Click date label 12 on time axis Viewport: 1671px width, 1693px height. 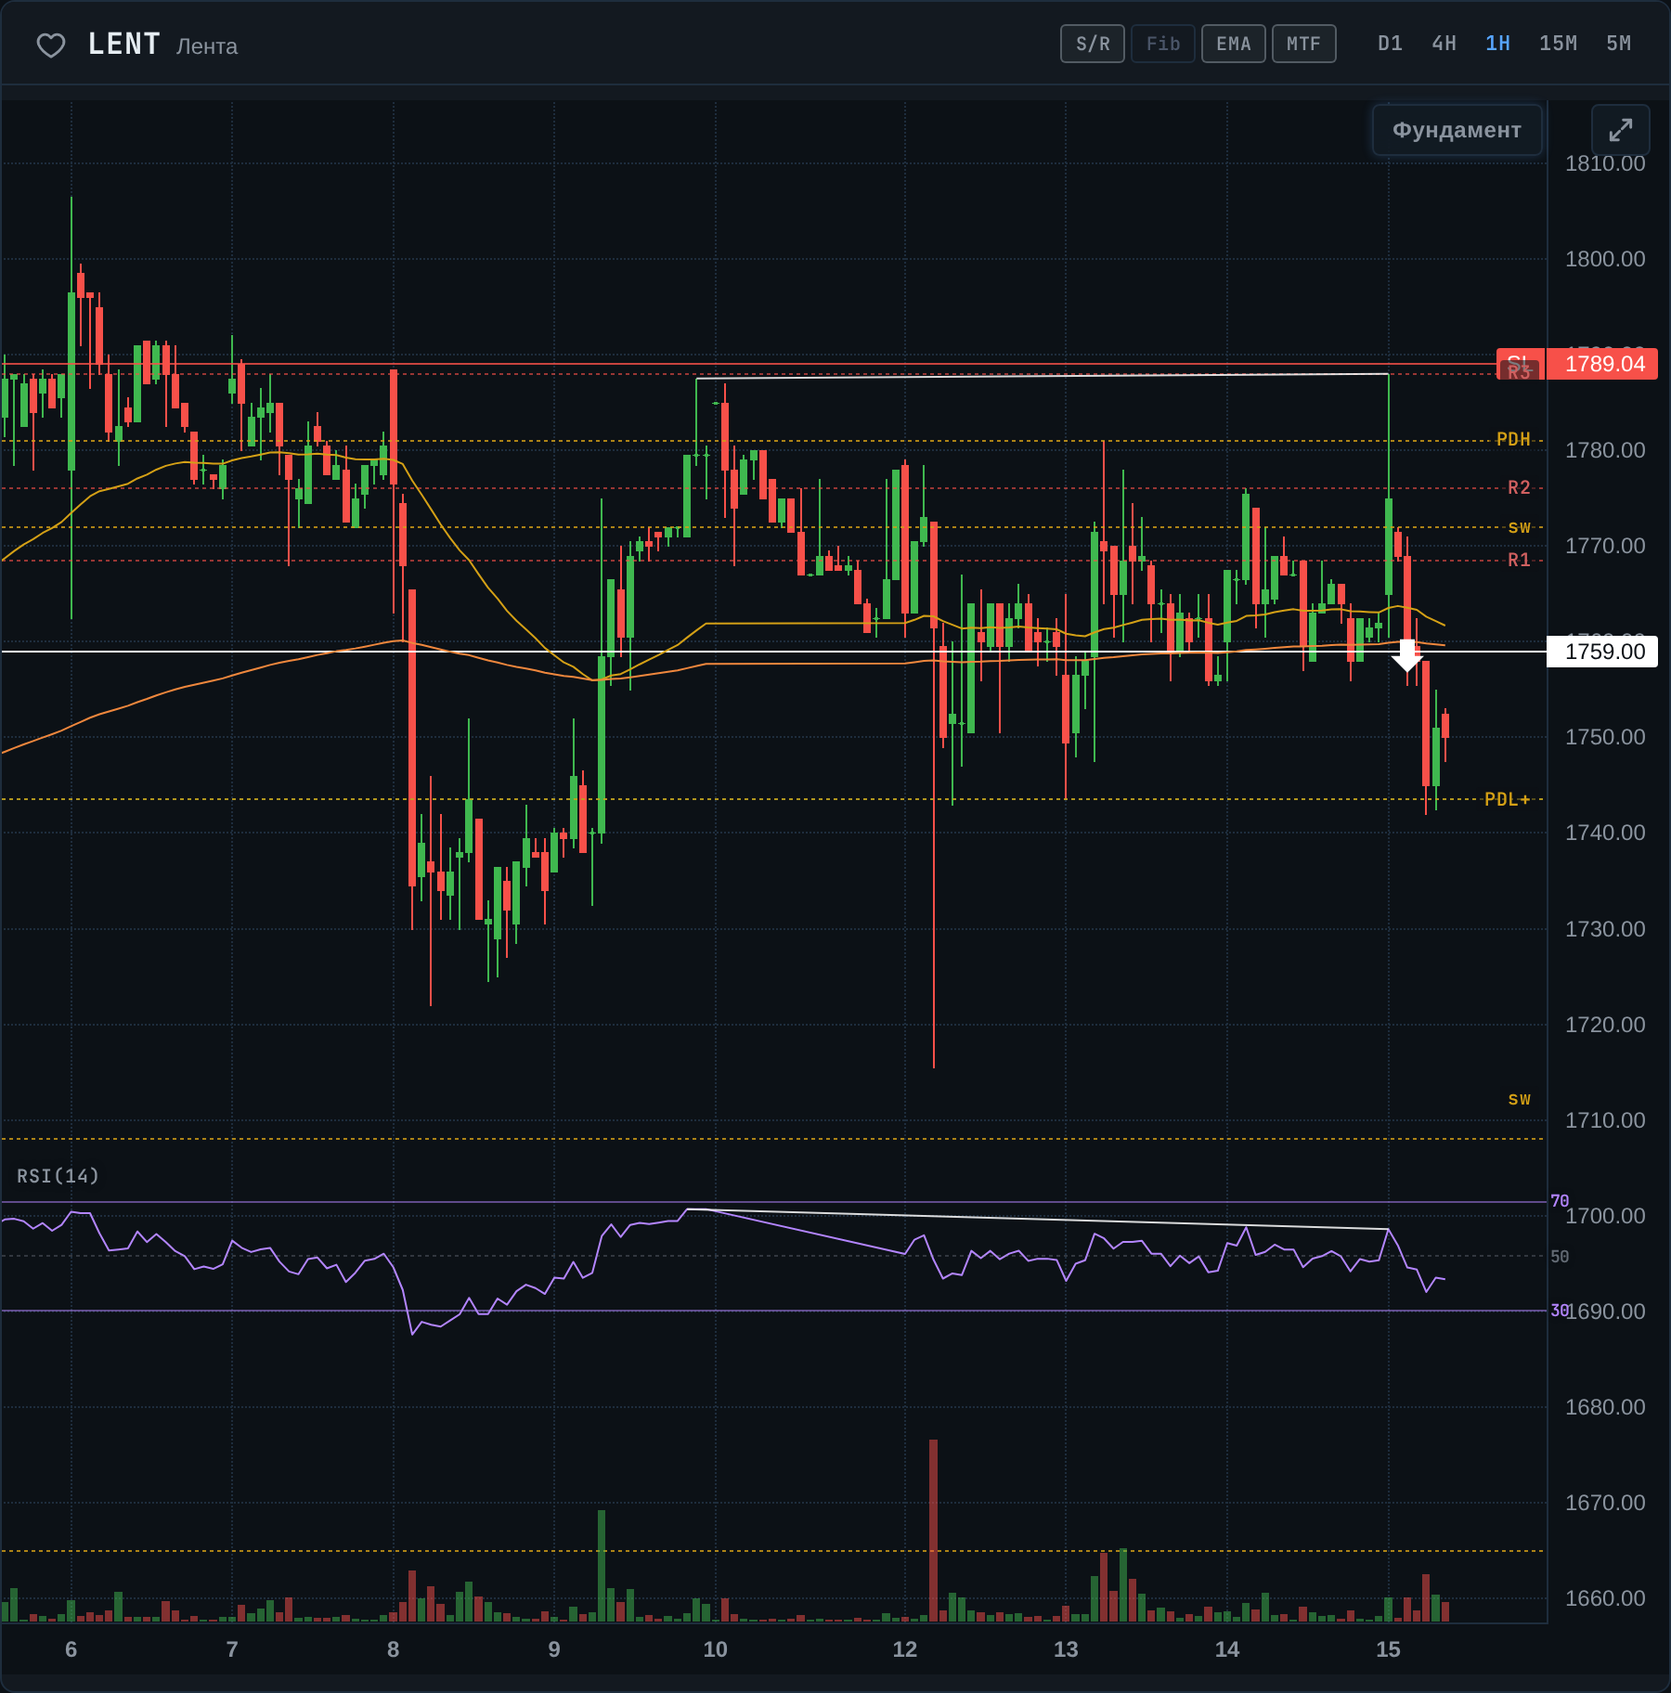click(904, 1649)
